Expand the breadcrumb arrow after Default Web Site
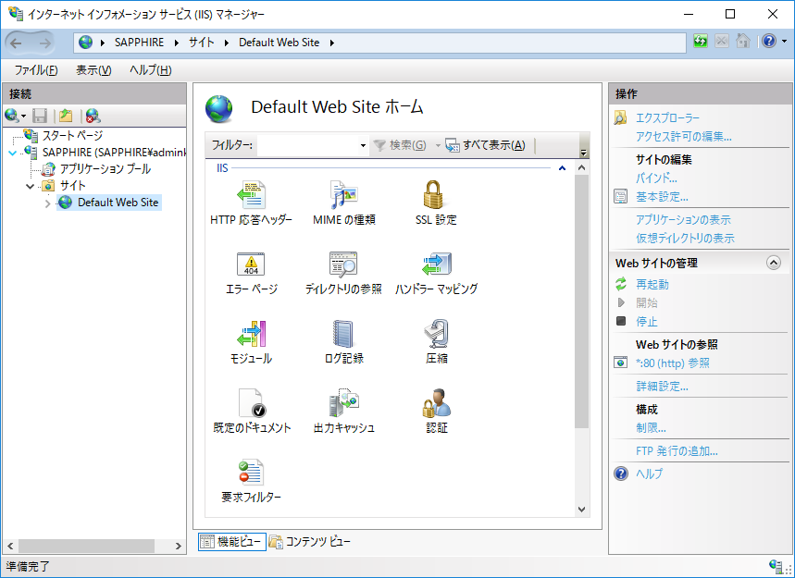Image resolution: width=795 pixels, height=578 pixels. pyautogui.click(x=332, y=43)
